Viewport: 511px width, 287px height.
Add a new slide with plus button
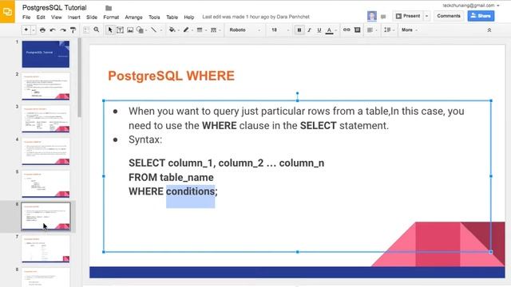pos(26,30)
